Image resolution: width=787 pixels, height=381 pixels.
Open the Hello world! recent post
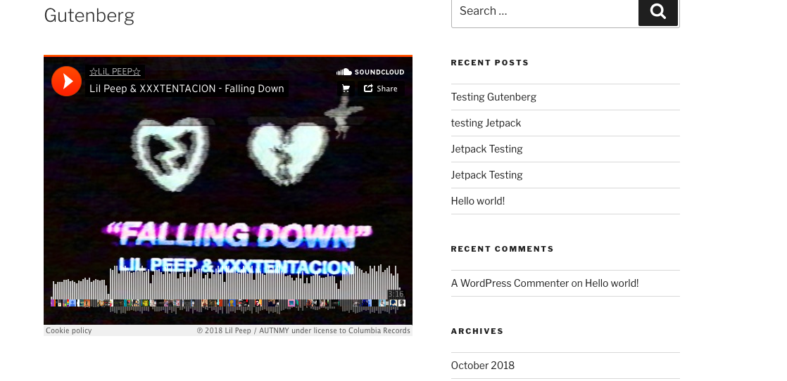coord(478,201)
